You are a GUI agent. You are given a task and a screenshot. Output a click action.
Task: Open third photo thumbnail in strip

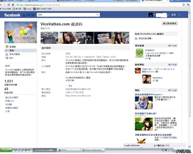85,38
